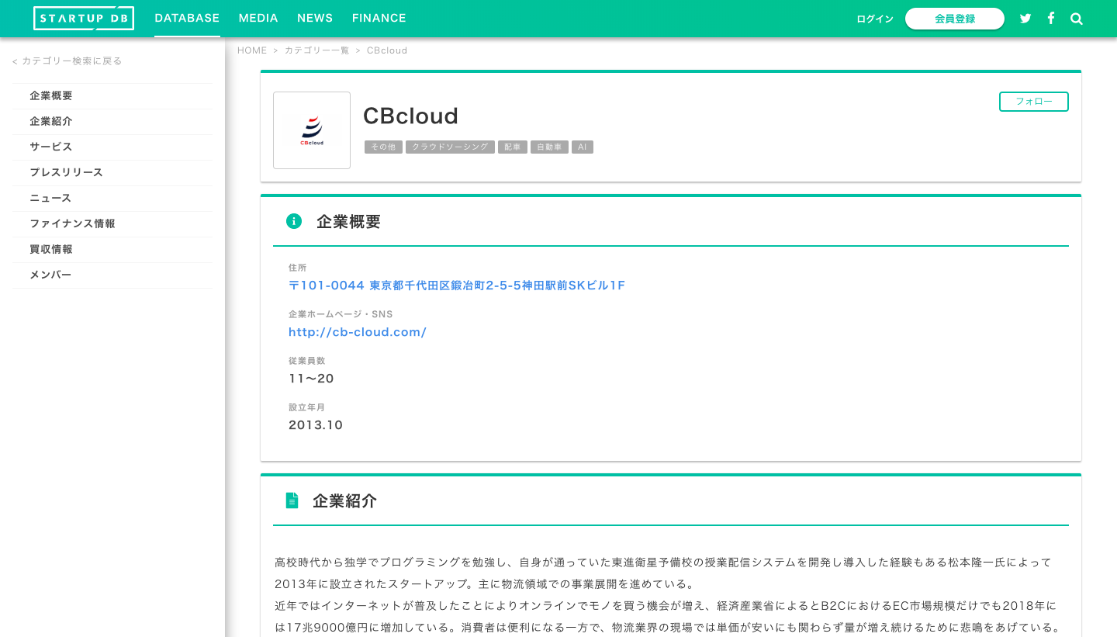The image size is (1117, 637).
Task: Click the 企業ホームページ・SNS label
Action: [x=341, y=314]
